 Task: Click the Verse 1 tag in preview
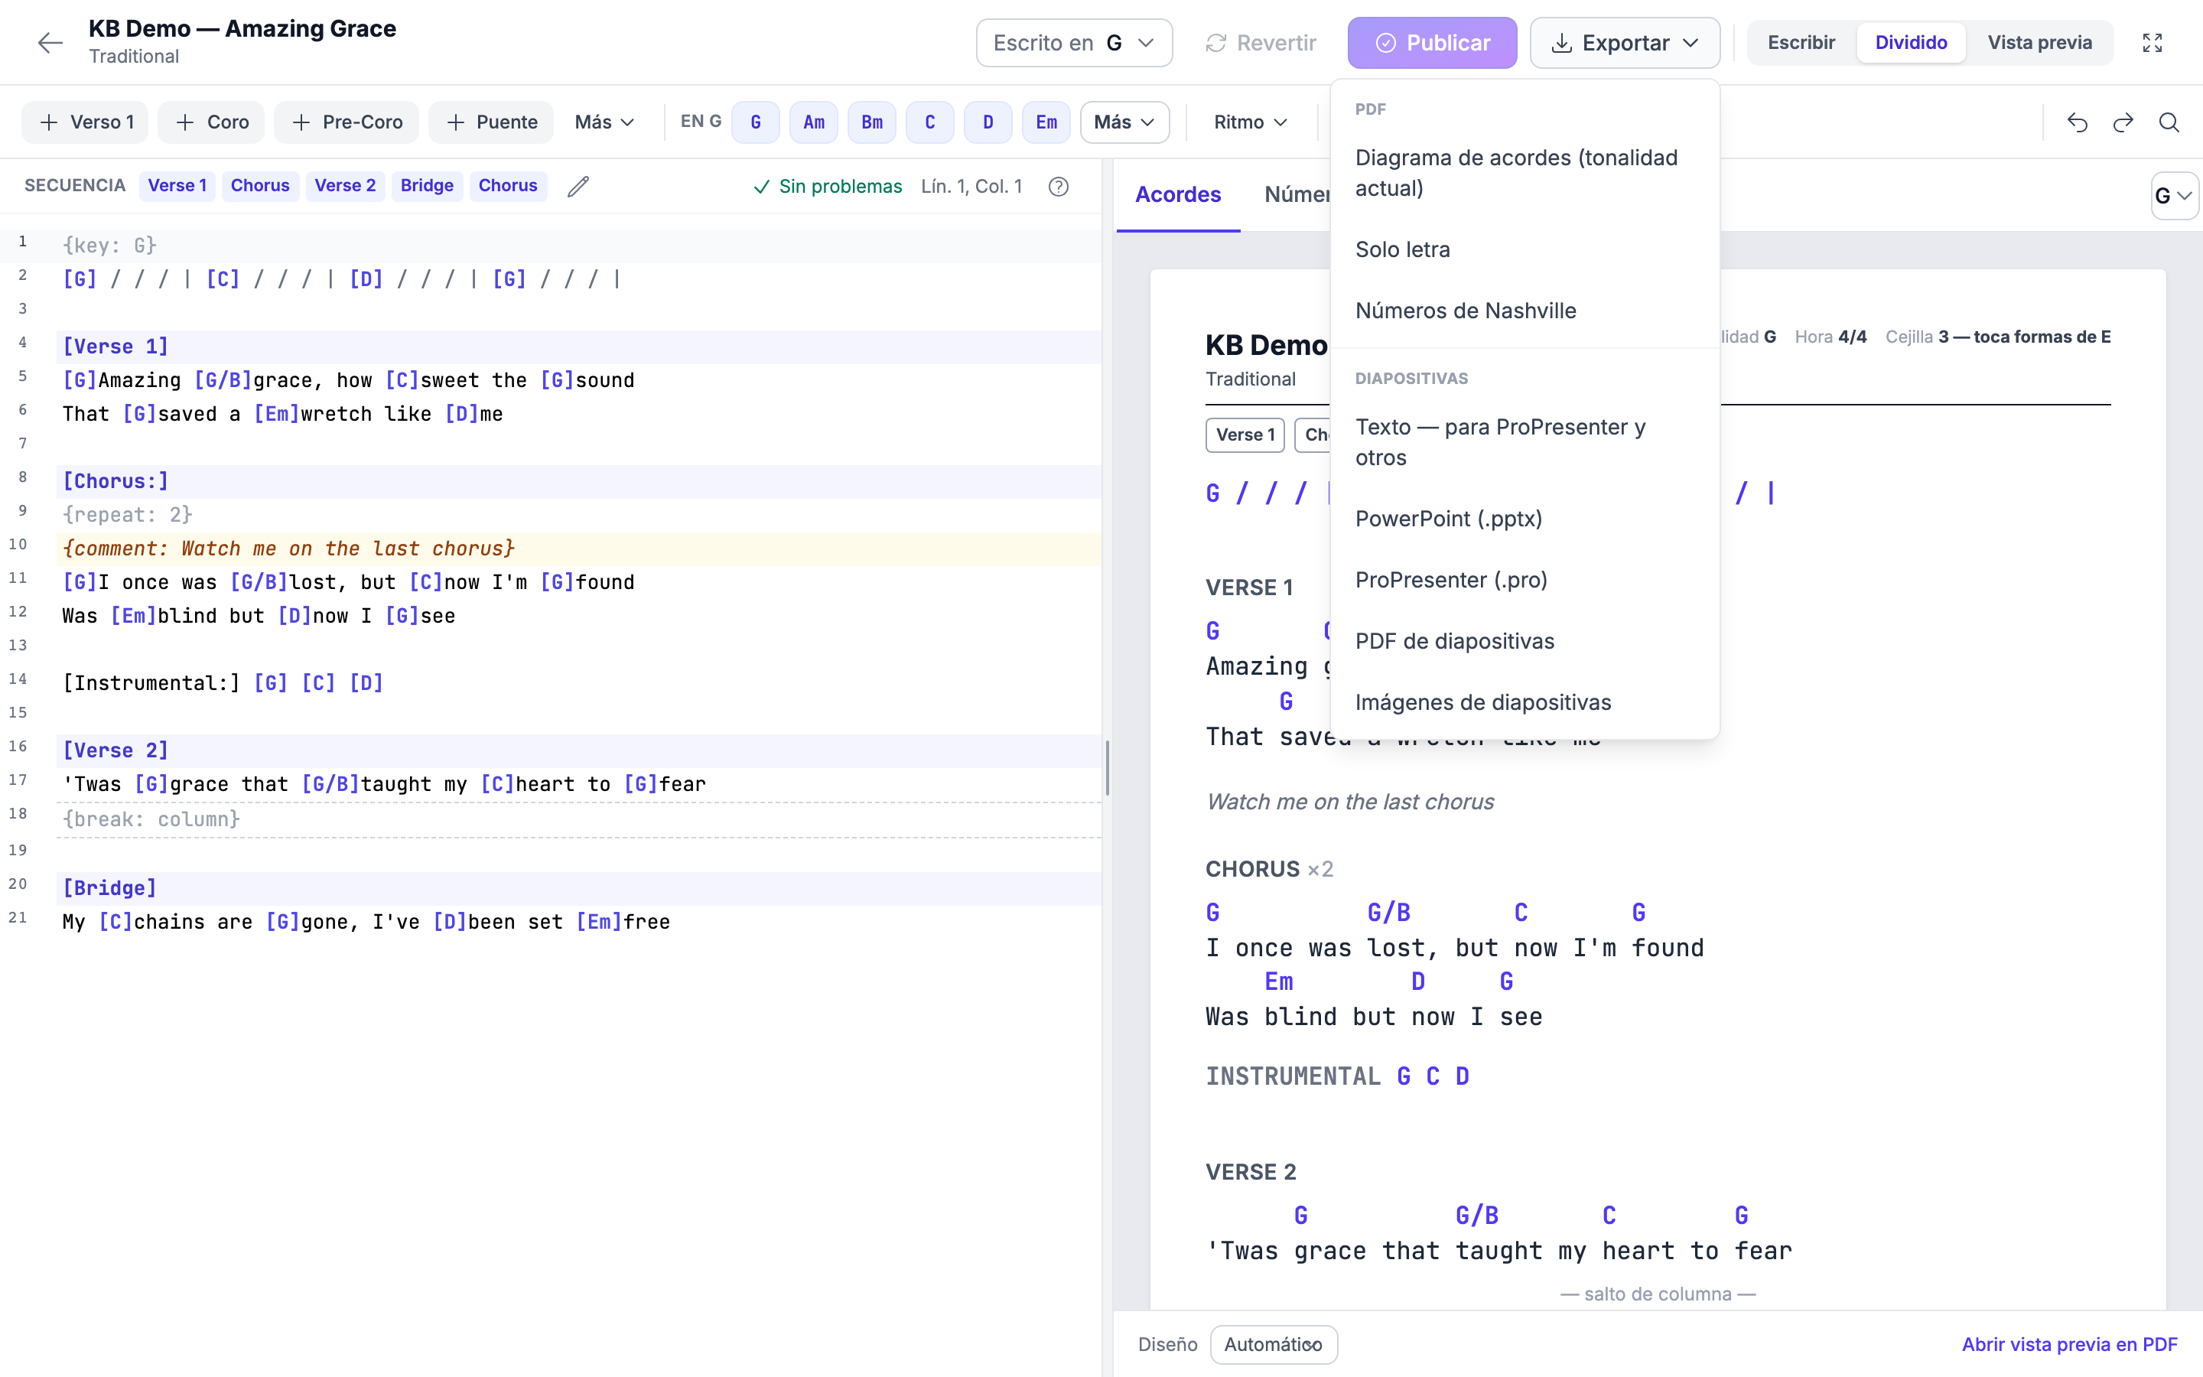pos(1245,435)
